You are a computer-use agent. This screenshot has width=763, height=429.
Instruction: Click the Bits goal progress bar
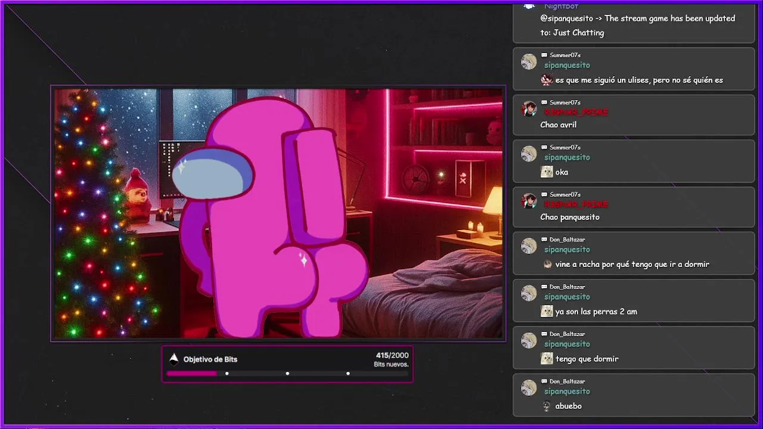pyautogui.click(x=287, y=374)
